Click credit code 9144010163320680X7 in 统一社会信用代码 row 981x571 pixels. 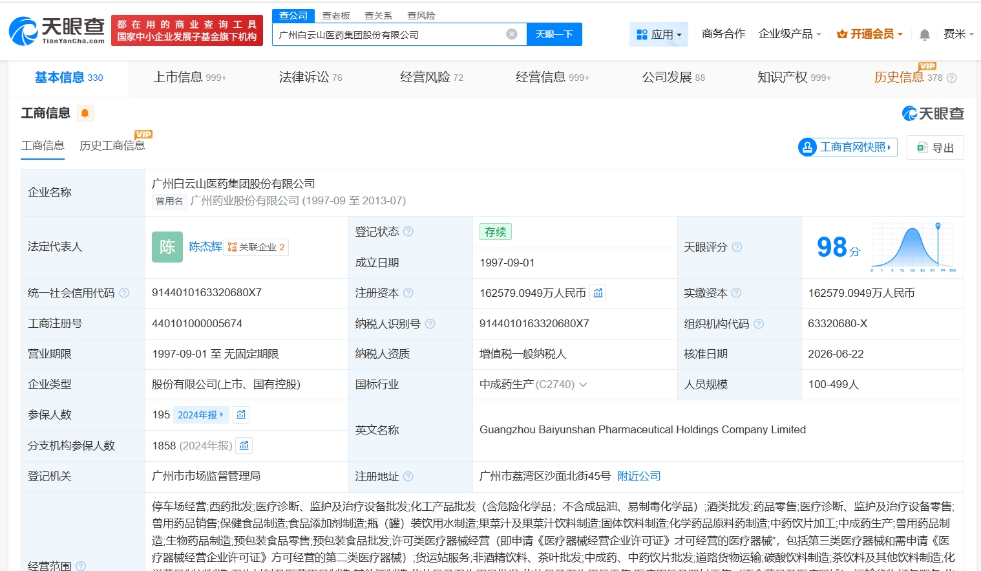[207, 293]
